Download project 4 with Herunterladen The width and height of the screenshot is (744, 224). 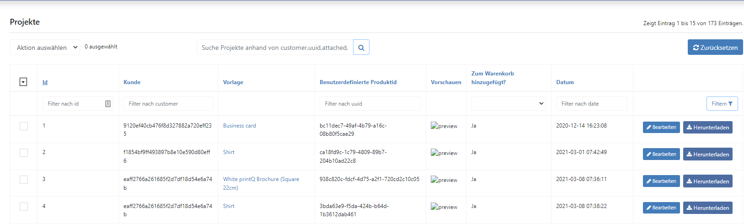point(707,208)
